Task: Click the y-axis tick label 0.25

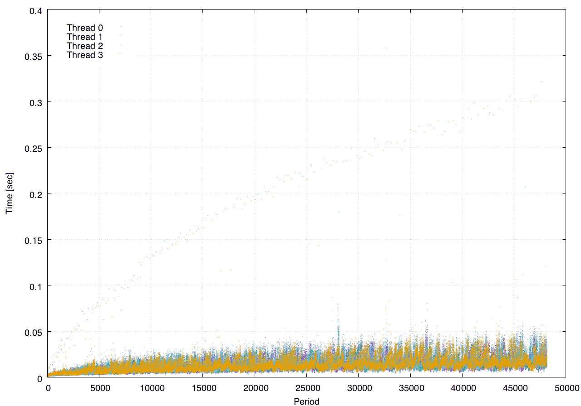Action: [x=34, y=148]
